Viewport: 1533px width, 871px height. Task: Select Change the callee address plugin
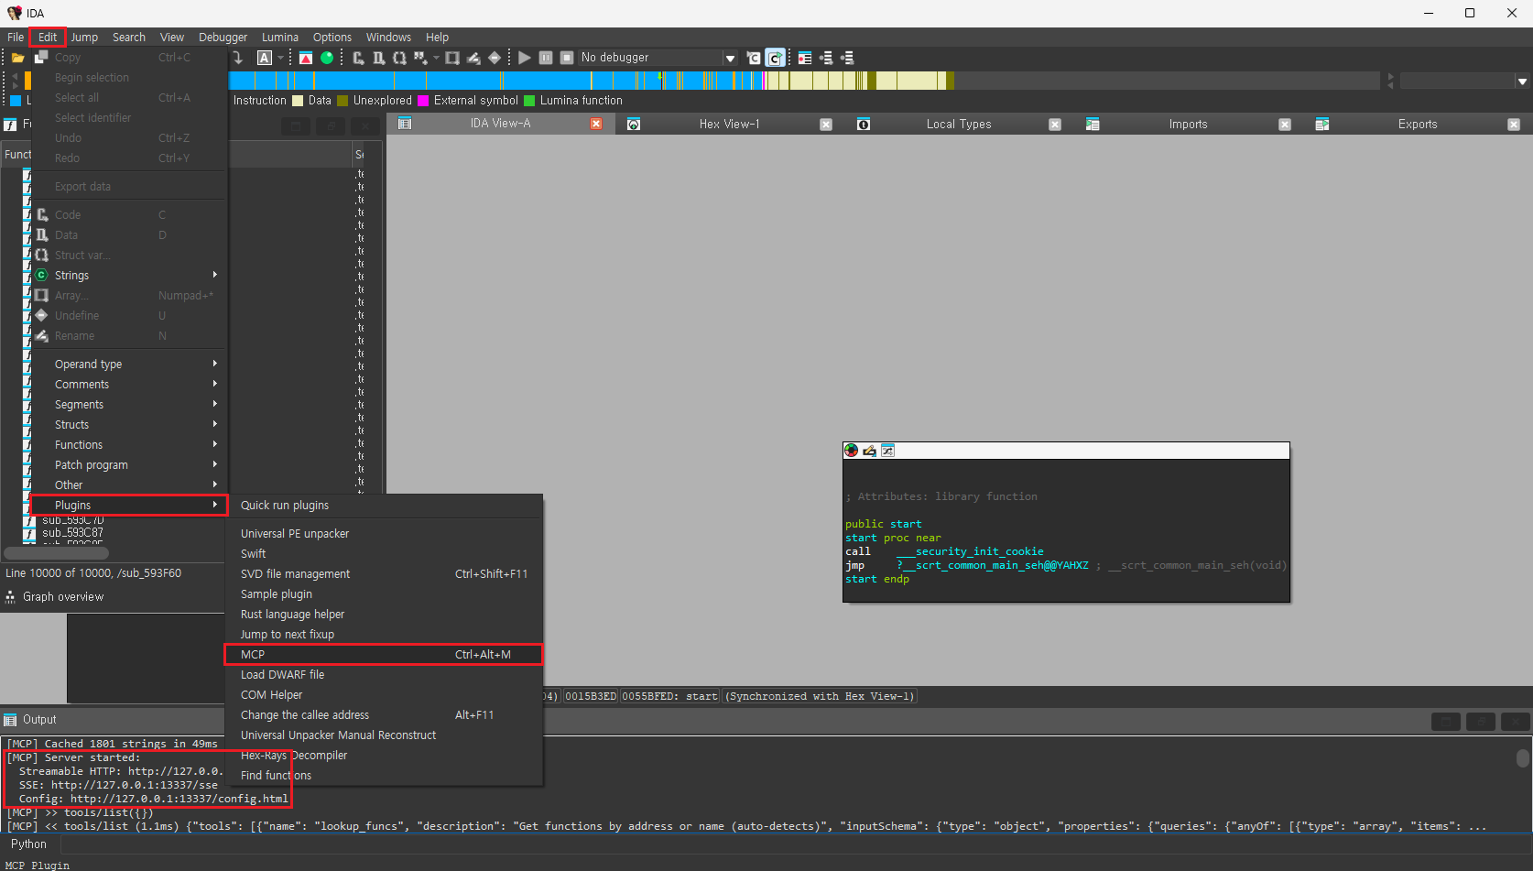click(384, 715)
